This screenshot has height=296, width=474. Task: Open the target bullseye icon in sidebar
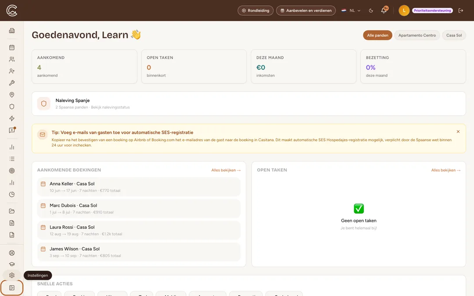coord(12,171)
